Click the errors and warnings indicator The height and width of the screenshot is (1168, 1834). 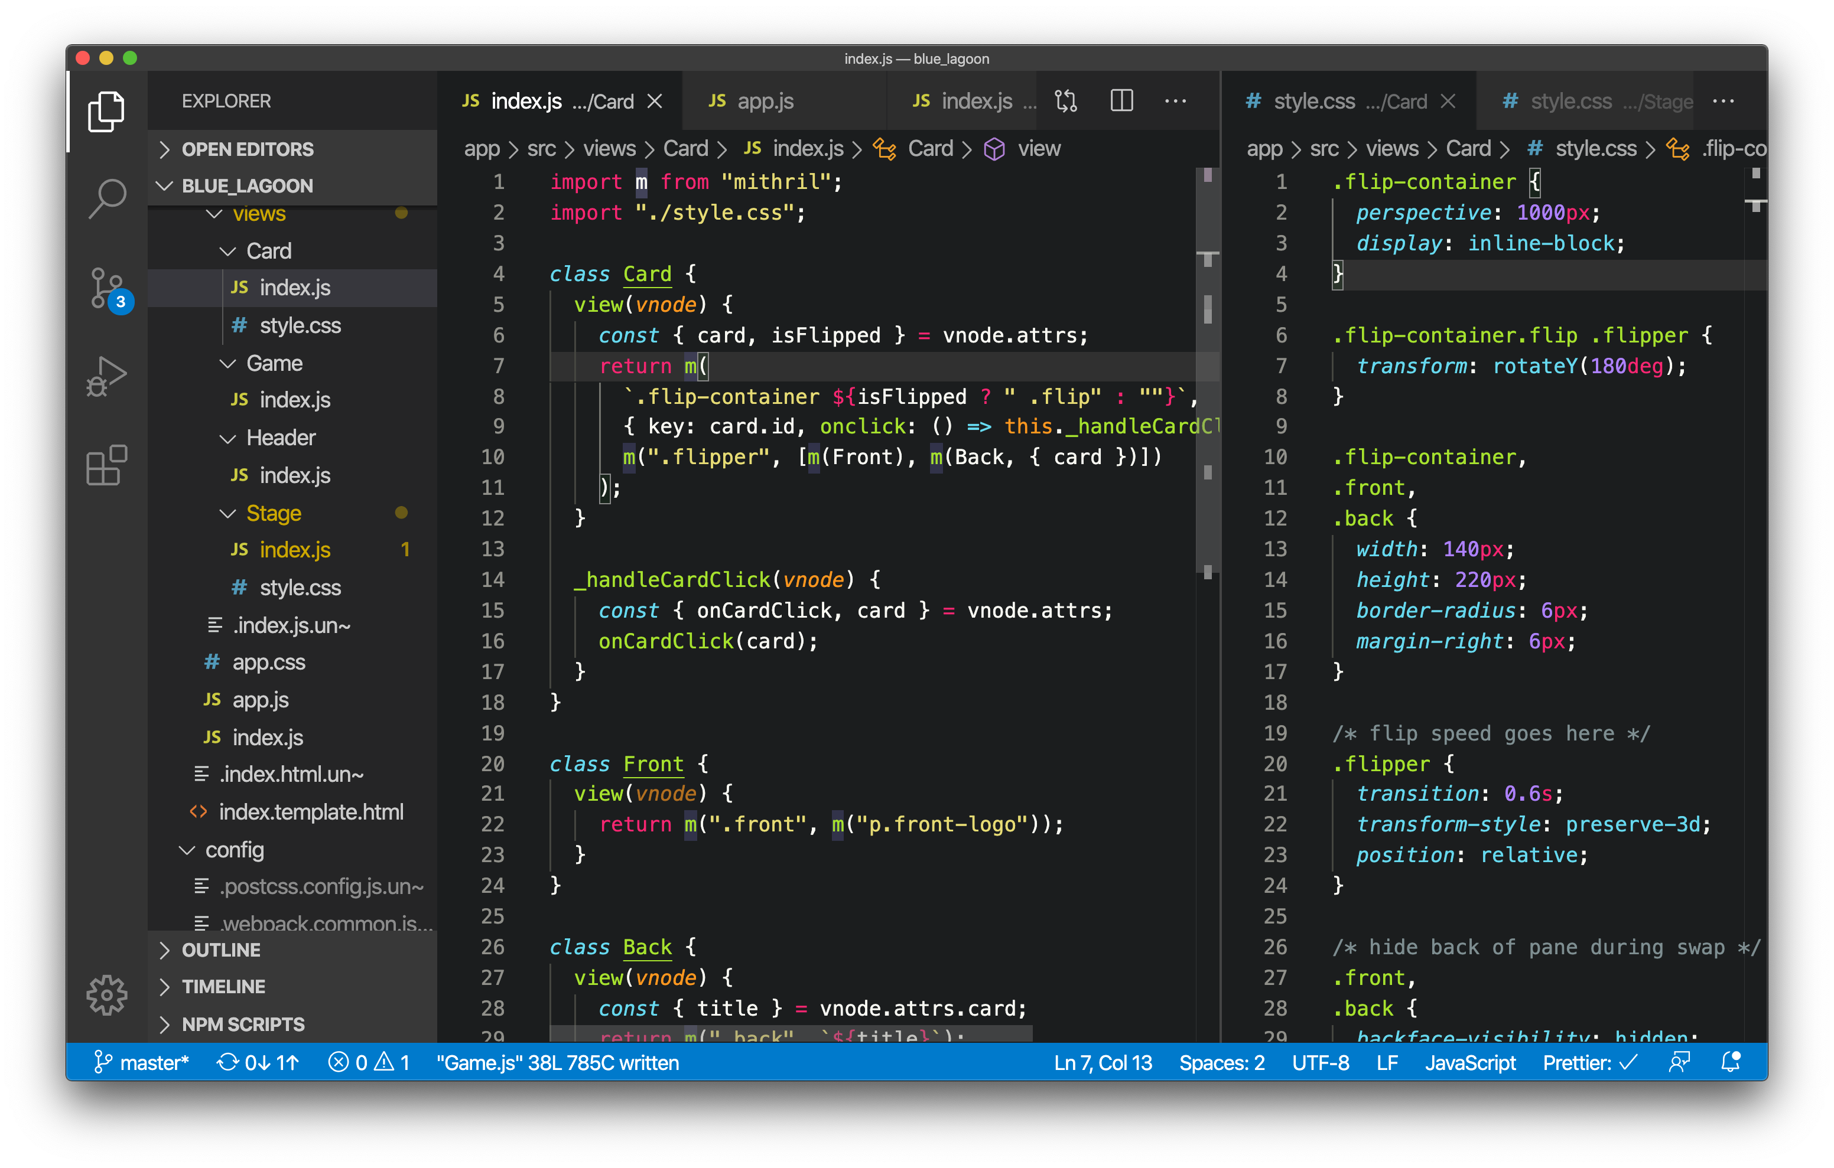[371, 1063]
